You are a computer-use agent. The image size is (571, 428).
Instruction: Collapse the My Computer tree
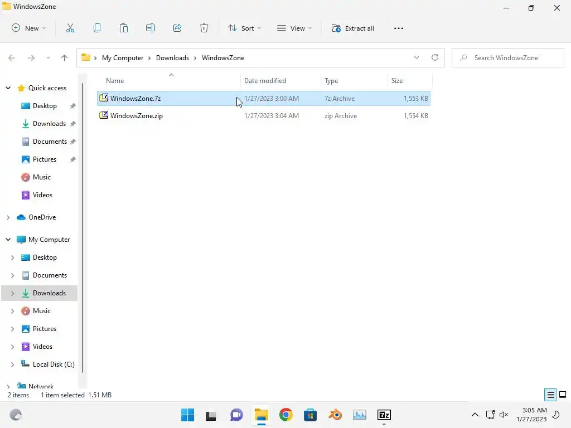[8, 240]
